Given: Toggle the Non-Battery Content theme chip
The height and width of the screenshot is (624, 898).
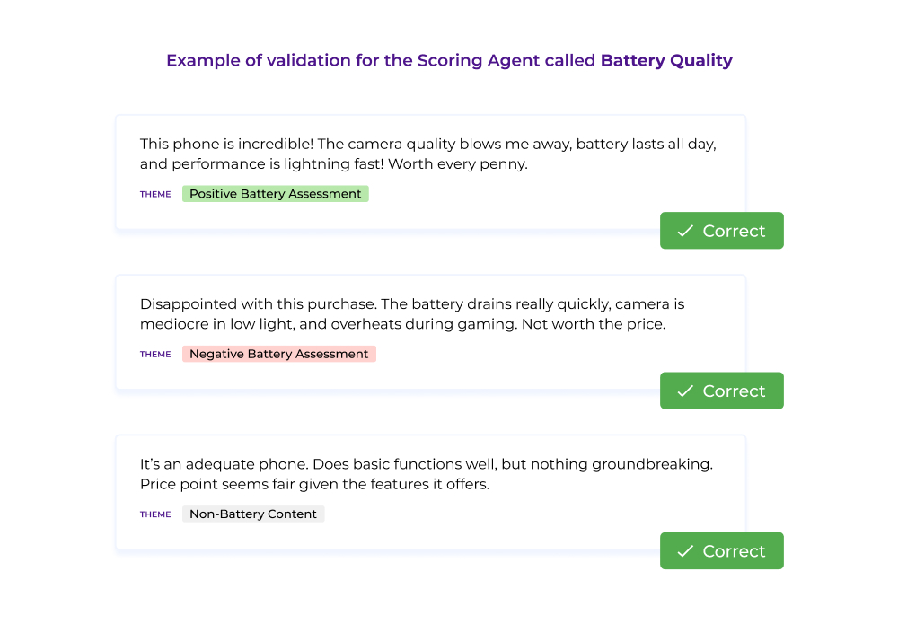Looking at the screenshot, I should tap(253, 514).
